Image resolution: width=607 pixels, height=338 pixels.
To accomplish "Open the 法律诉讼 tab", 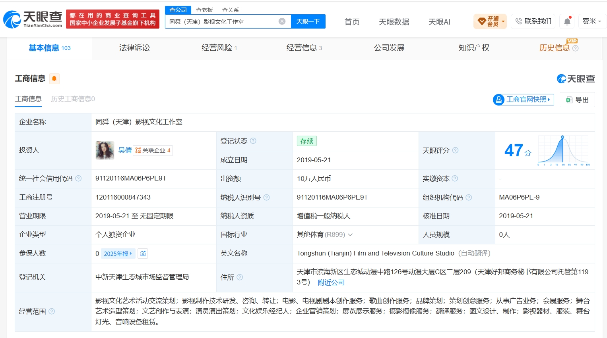I will (134, 48).
